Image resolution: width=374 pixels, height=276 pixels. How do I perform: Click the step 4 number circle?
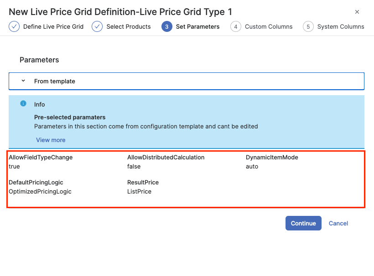pos(236,27)
